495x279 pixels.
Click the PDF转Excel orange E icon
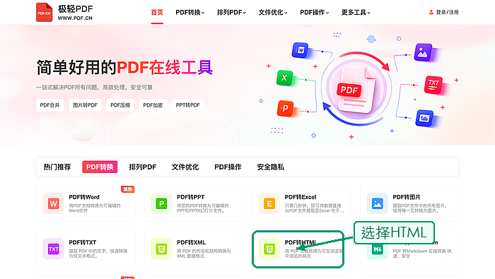click(269, 203)
